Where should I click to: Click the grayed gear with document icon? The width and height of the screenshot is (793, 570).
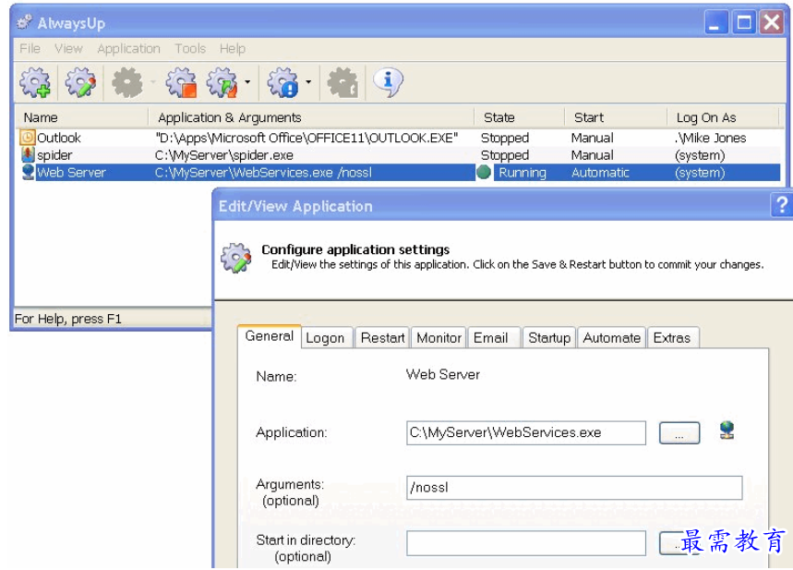tap(342, 82)
